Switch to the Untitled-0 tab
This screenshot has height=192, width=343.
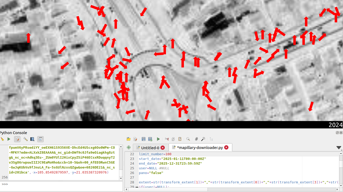pyautogui.click(x=150, y=148)
